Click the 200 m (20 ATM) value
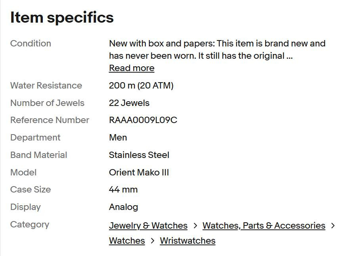The height and width of the screenshot is (256, 346). coord(141,85)
